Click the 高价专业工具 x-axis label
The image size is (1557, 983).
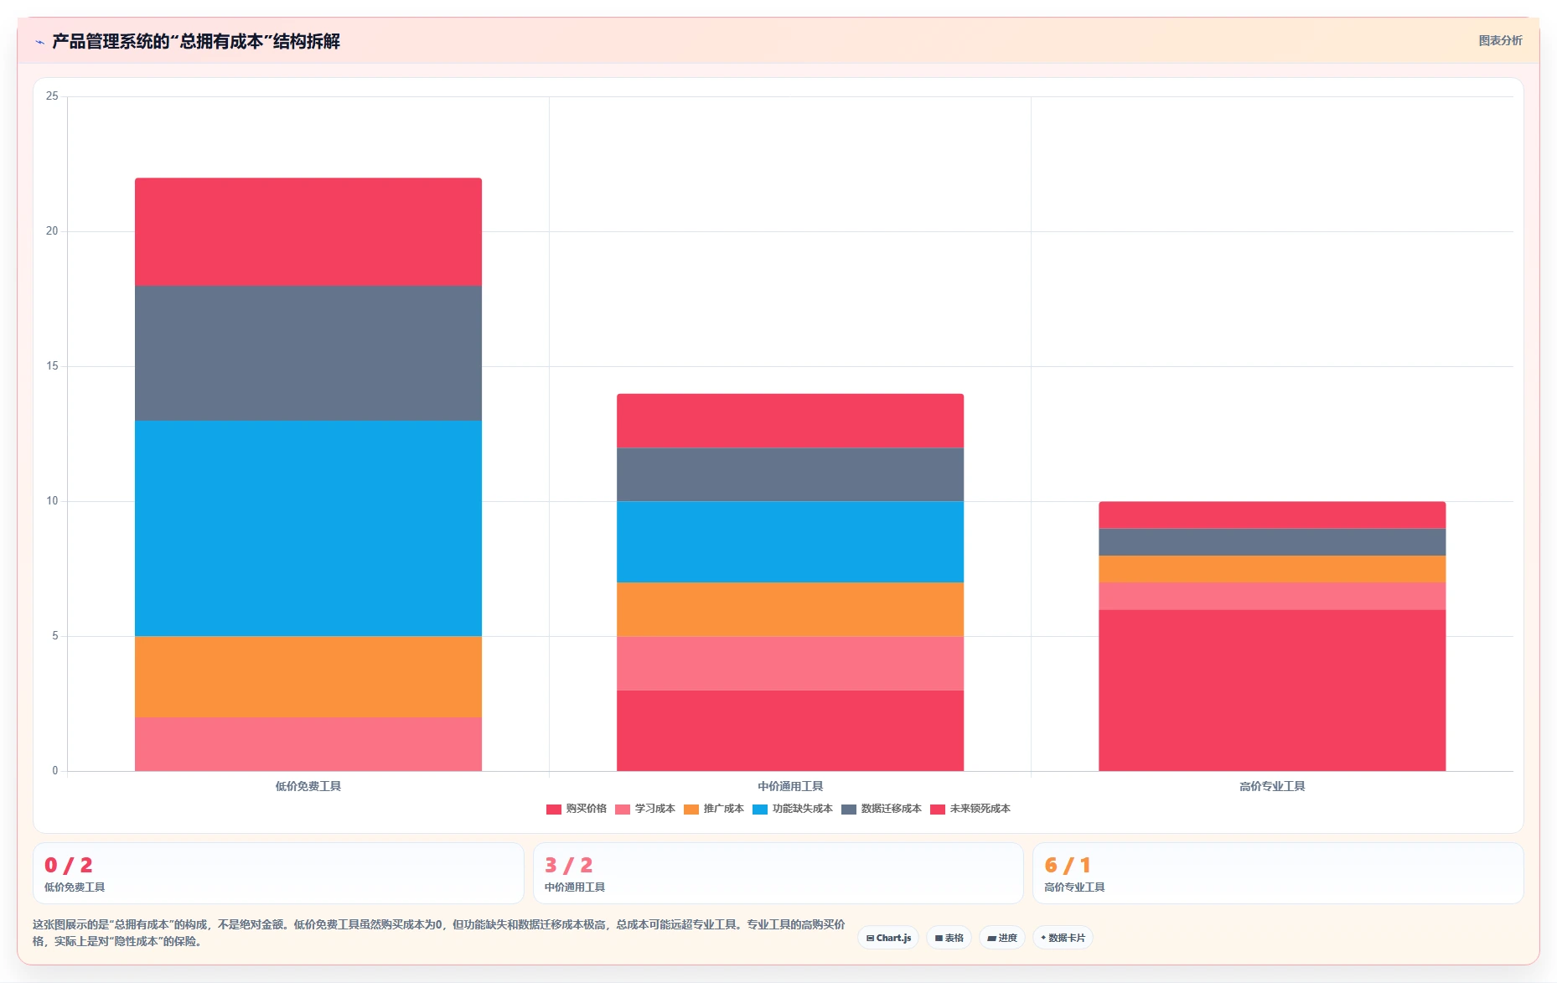(1272, 786)
